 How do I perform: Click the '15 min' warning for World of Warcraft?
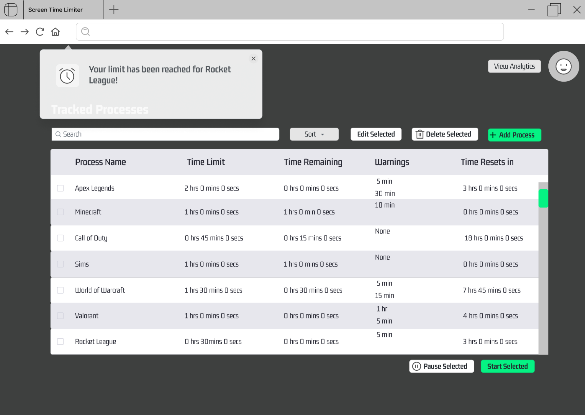pos(384,296)
